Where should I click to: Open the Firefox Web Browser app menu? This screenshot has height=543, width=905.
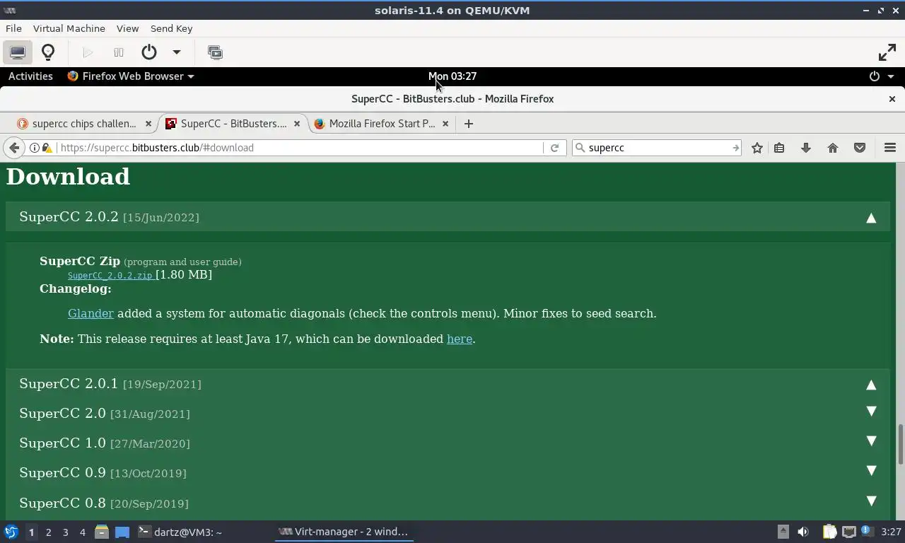(x=131, y=76)
